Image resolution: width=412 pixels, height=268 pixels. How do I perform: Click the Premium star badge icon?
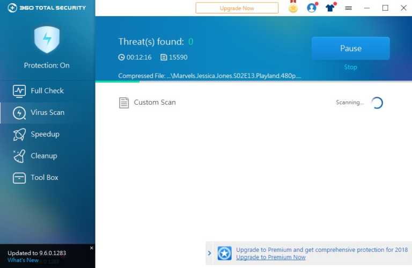coord(224,253)
